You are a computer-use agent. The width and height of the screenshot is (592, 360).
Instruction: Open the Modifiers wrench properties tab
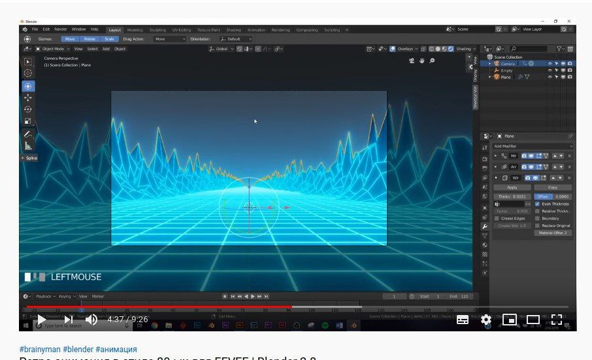coord(485,226)
